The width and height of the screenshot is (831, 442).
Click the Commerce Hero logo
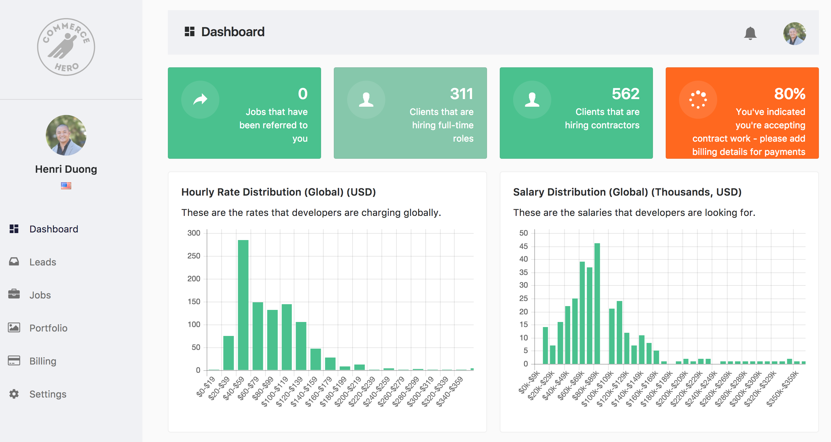click(x=66, y=47)
